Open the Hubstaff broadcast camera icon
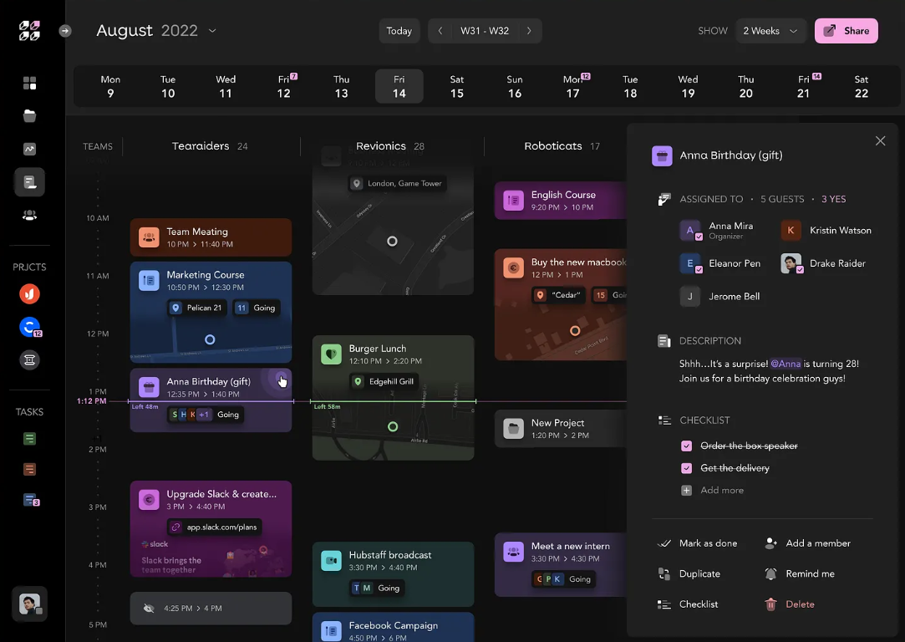 (x=331, y=561)
